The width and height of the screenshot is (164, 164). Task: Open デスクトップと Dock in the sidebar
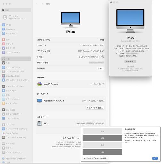(16, 86)
